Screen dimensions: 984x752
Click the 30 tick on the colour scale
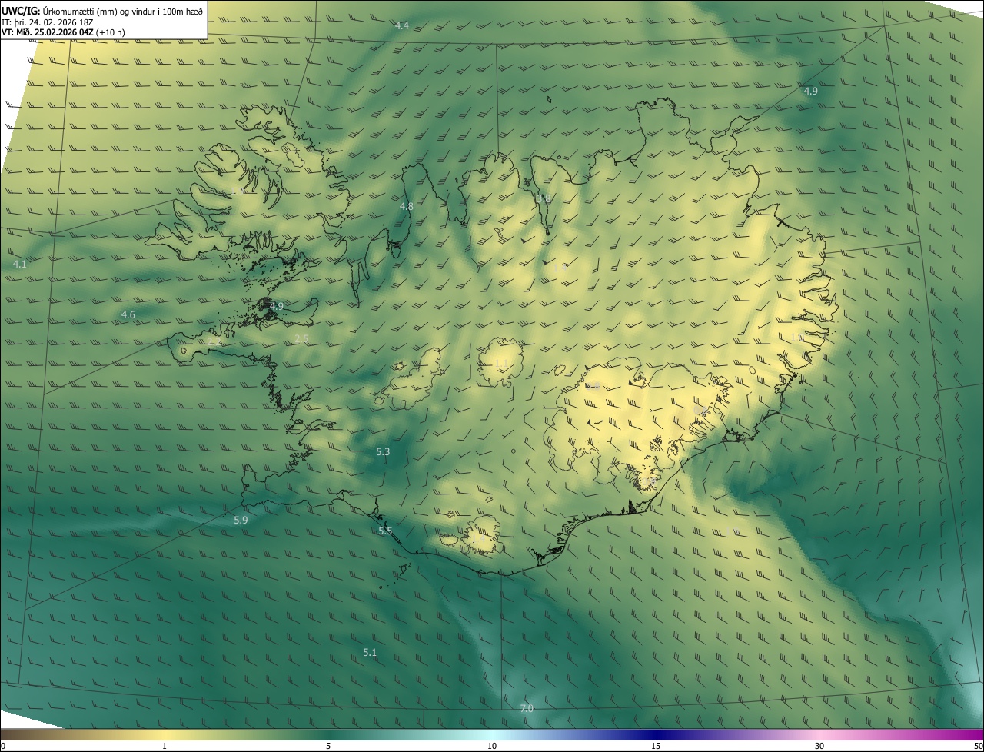tap(819, 747)
